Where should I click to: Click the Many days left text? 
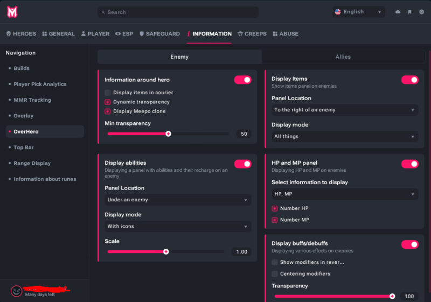click(40, 294)
